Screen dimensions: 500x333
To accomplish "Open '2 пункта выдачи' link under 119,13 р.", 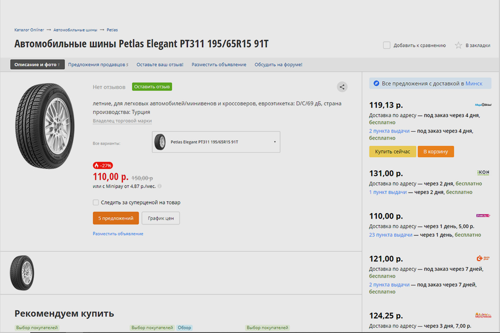I will [389, 131].
